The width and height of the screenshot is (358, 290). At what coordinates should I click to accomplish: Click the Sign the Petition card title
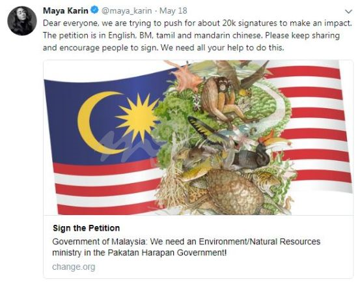(x=87, y=228)
